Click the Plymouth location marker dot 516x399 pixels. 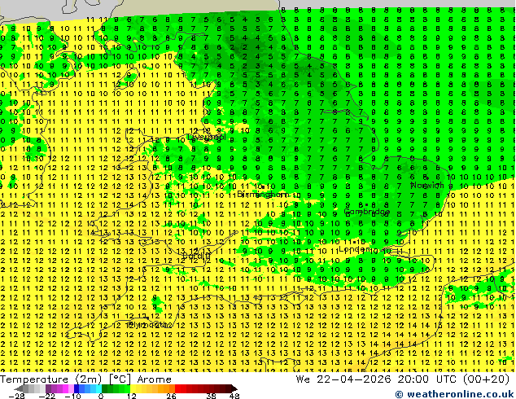click(x=147, y=318)
